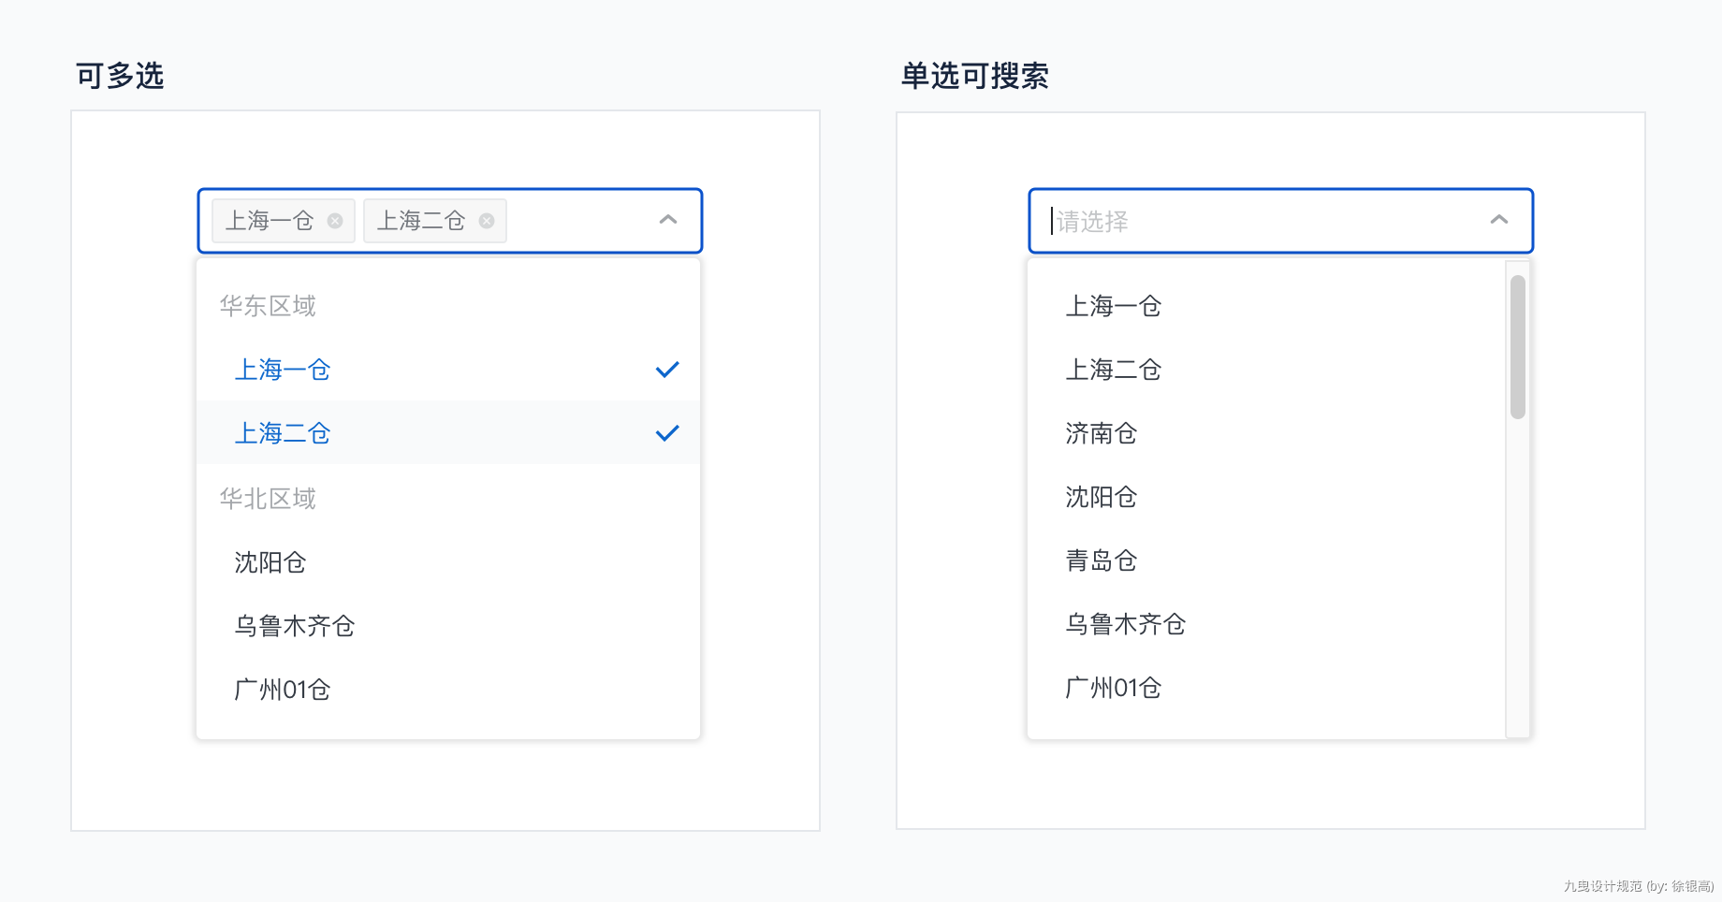Collapse the searchable single-select chevron
This screenshot has width=1722, height=902.
tap(1499, 220)
